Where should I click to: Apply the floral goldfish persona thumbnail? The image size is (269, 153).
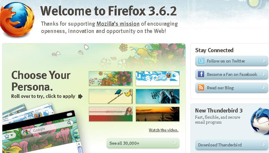(x=111, y=78)
